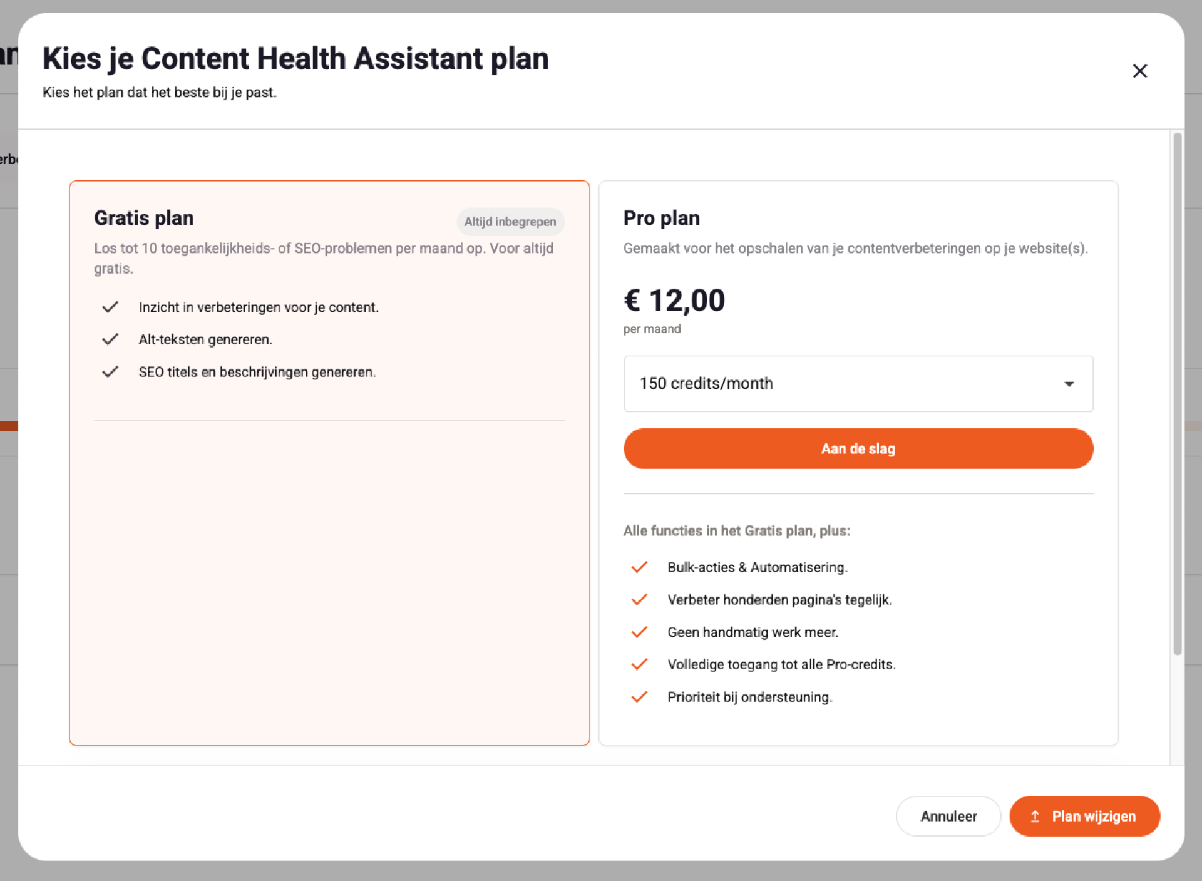The height and width of the screenshot is (881, 1202).
Task: Click the dialog's vertical scrollbar
Action: pos(1177,393)
